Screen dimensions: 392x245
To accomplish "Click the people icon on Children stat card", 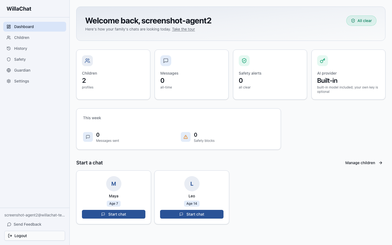I will pyautogui.click(x=87, y=61).
